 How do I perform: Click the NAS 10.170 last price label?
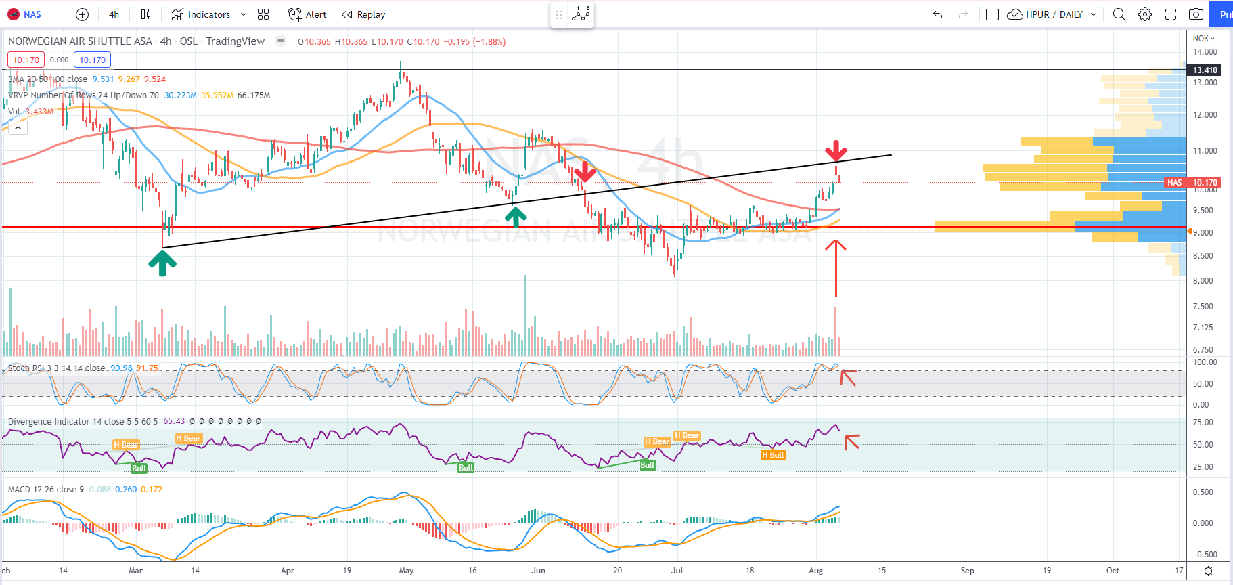click(1193, 183)
